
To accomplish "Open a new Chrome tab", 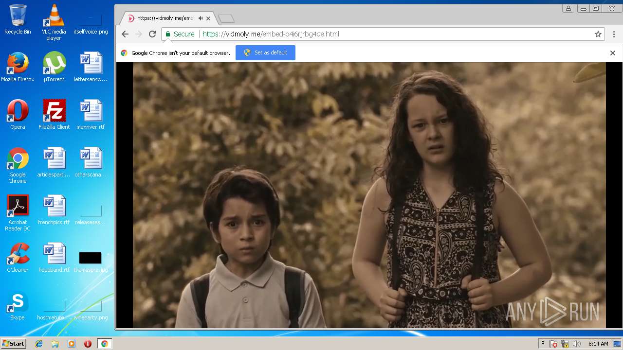I will 226,19.
